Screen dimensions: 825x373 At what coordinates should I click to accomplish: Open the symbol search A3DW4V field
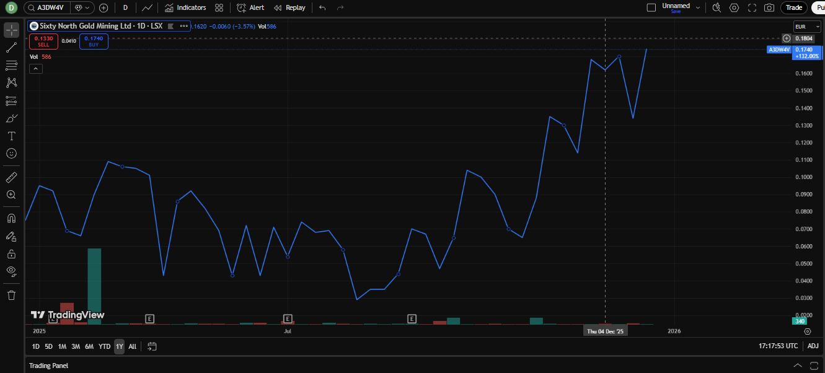tap(47, 7)
